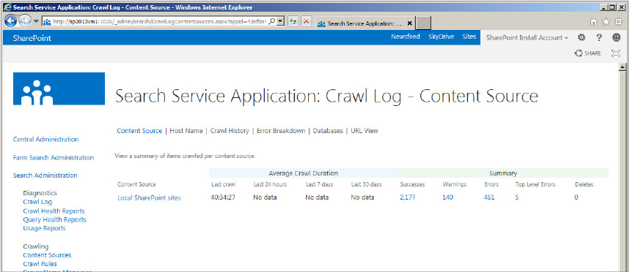Open SharePoint Settings gear icon
Viewport: 630px width, 272px height.
click(582, 37)
